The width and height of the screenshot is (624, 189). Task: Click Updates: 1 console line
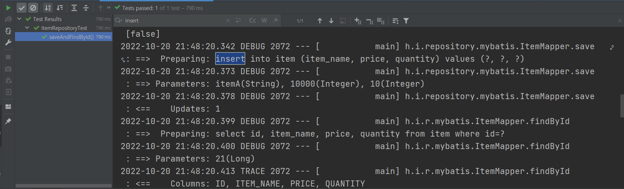click(x=173, y=109)
